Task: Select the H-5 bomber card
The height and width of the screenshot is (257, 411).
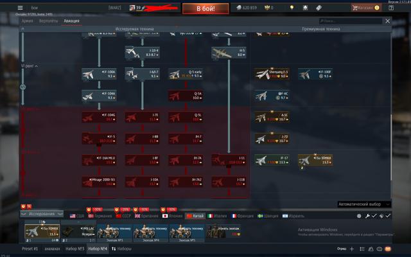Action: pos(229,53)
